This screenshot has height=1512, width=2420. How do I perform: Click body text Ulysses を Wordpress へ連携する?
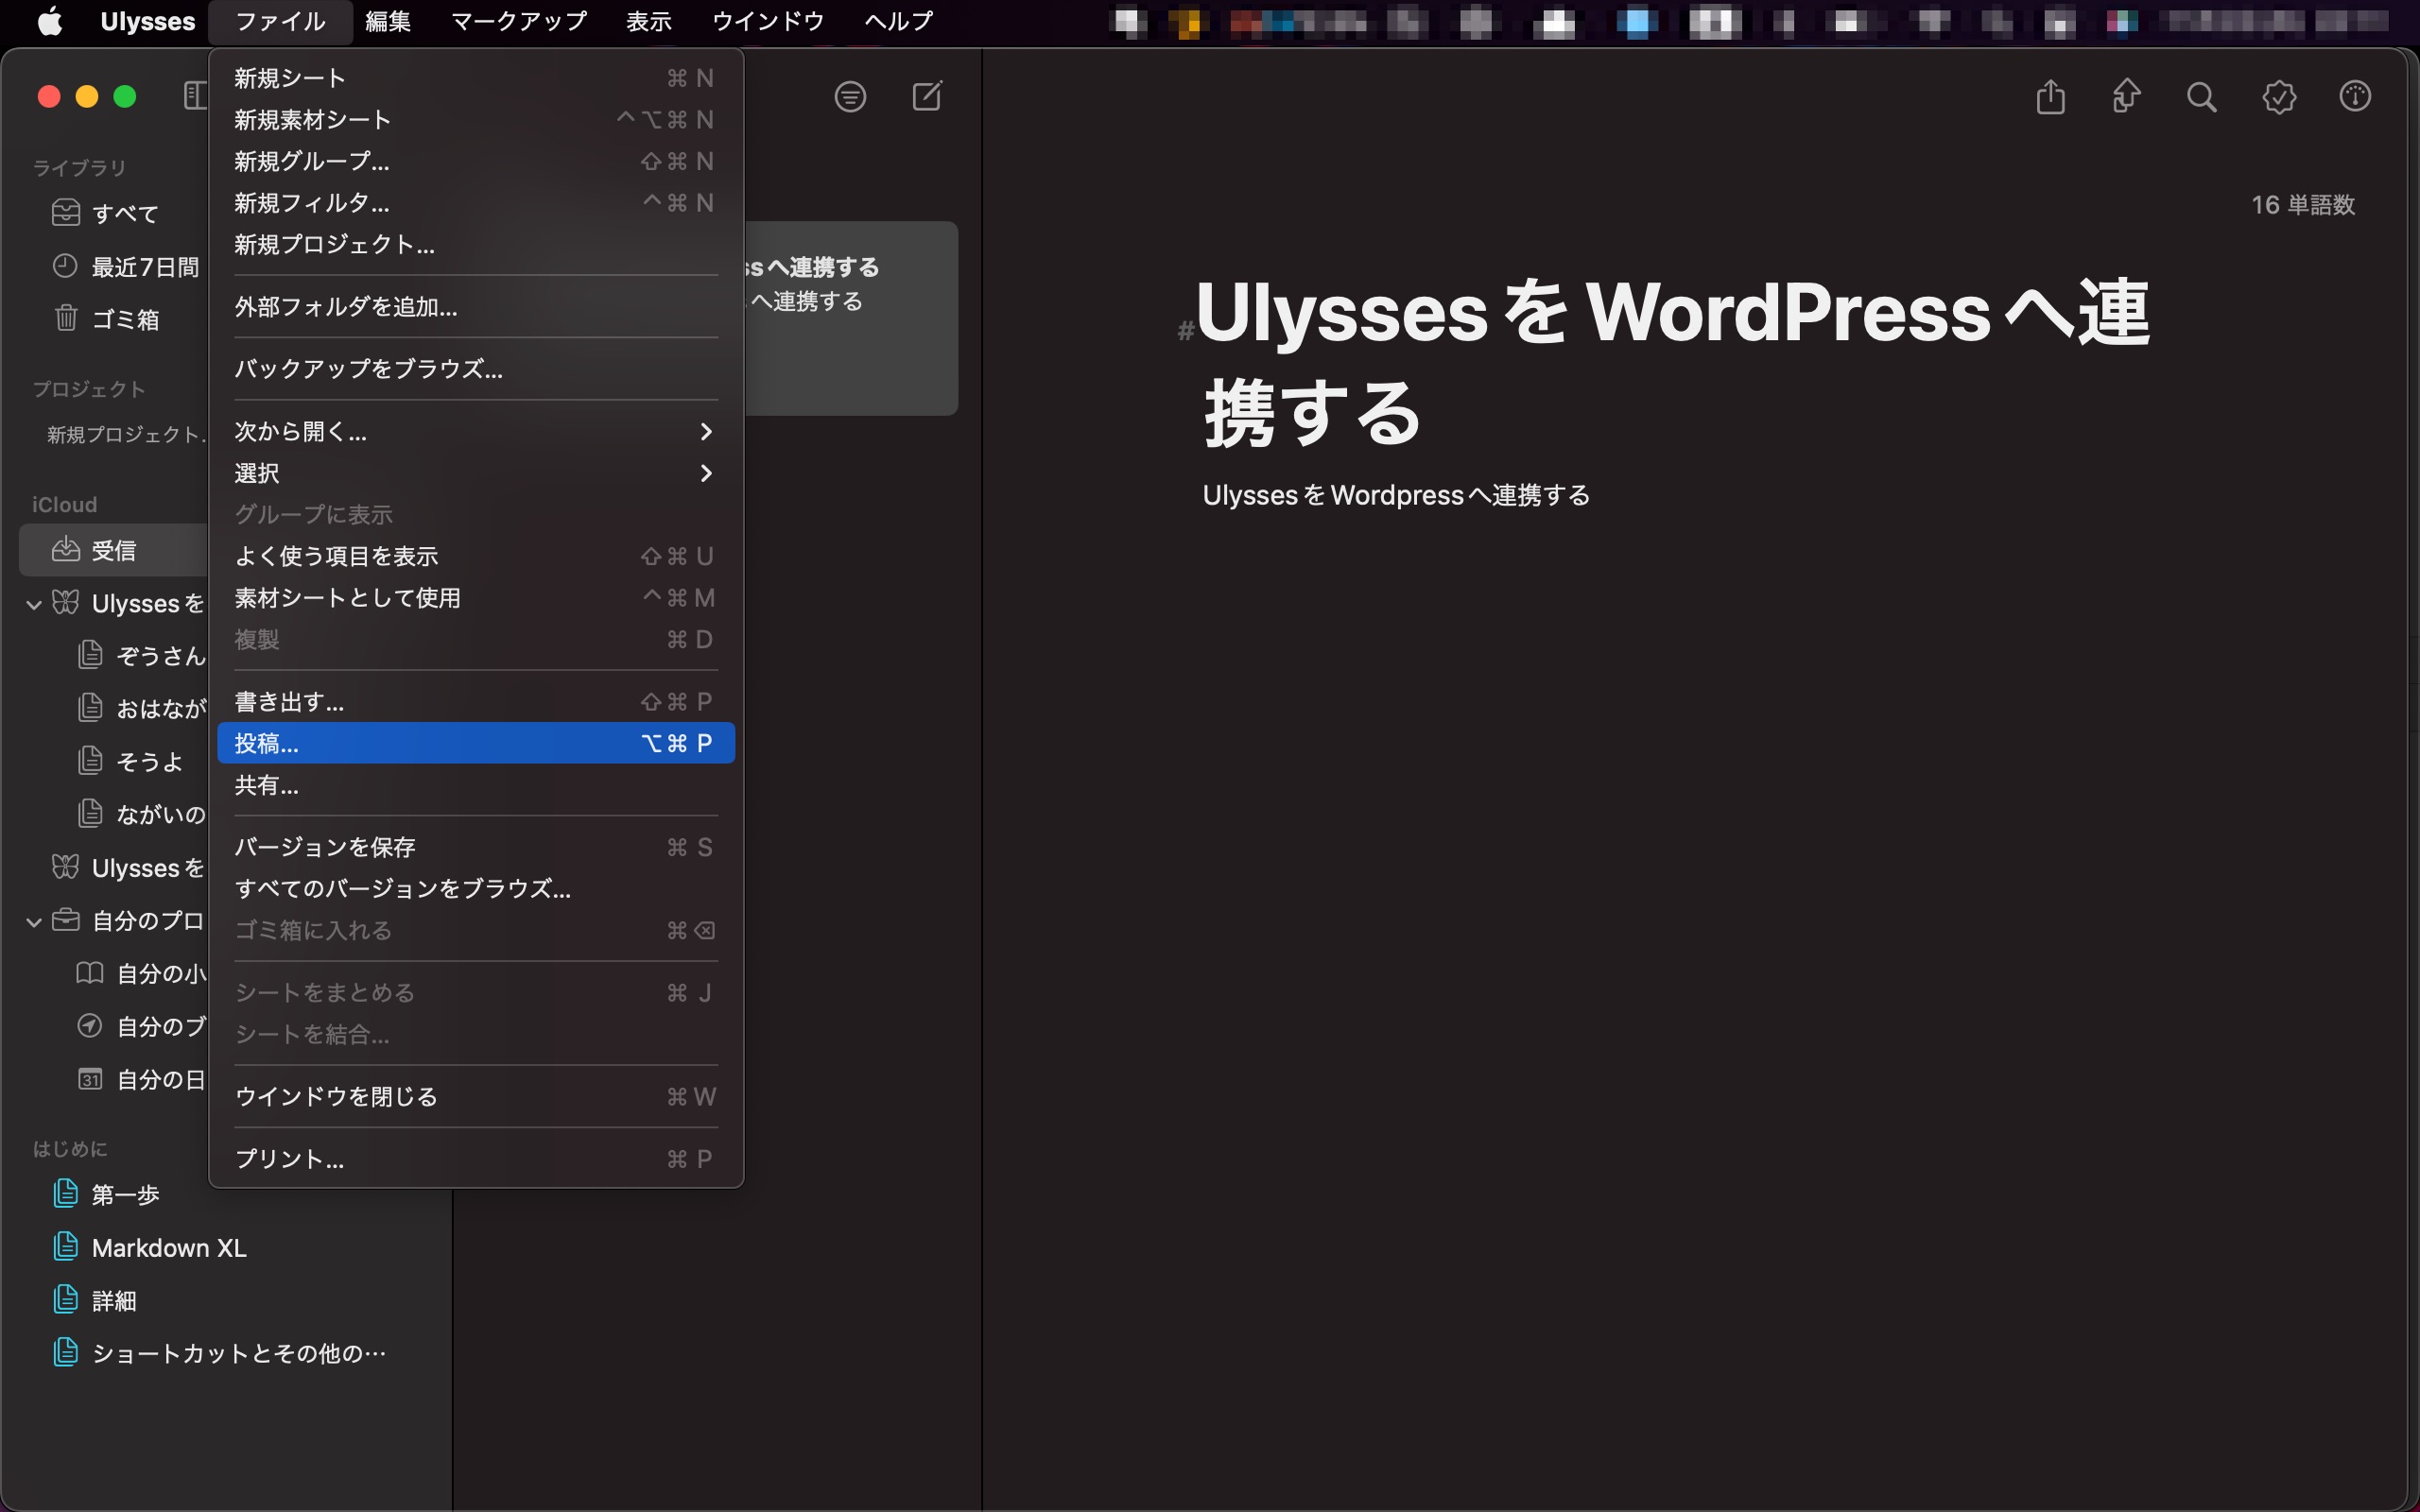pos(1396,495)
